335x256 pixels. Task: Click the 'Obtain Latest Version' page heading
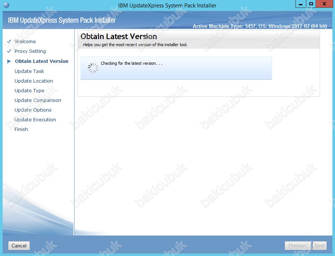(119, 36)
